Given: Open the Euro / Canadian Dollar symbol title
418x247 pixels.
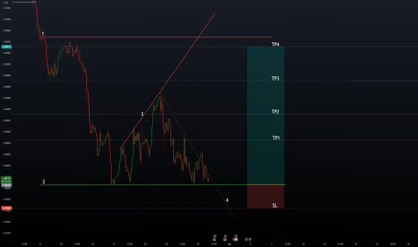Looking at the screenshot, I should 24,2.
